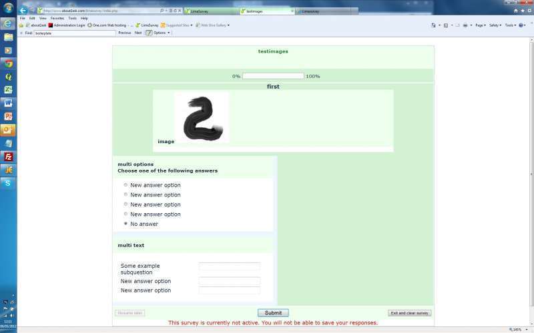Open PowerPoint from the taskbar

click(x=8, y=117)
